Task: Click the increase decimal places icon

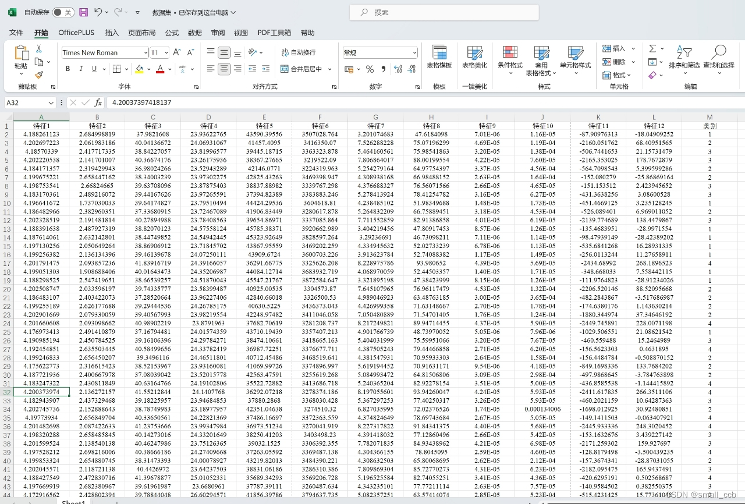Action: pos(398,69)
